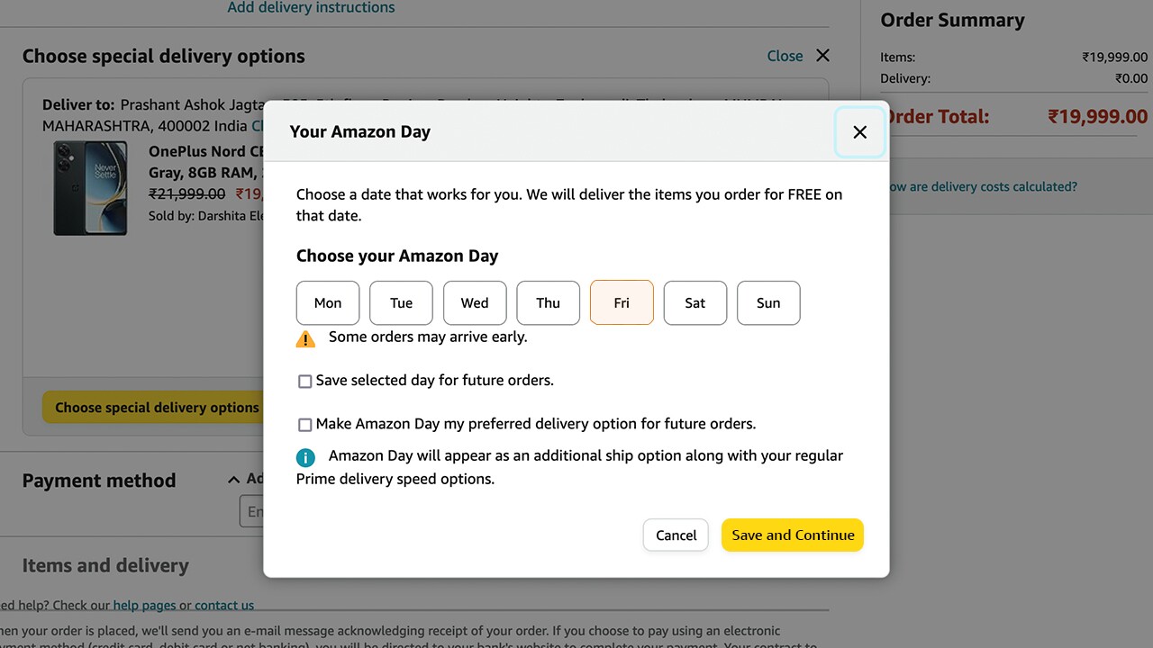The width and height of the screenshot is (1153, 648).
Task: Pick Sun as delivery day
Action: (x=768, y=303)
